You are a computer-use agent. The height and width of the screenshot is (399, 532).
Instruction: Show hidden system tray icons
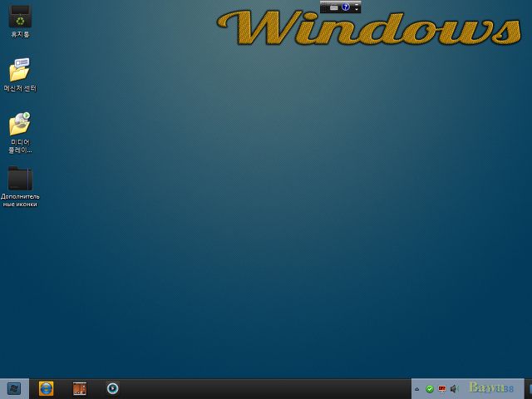417,389
